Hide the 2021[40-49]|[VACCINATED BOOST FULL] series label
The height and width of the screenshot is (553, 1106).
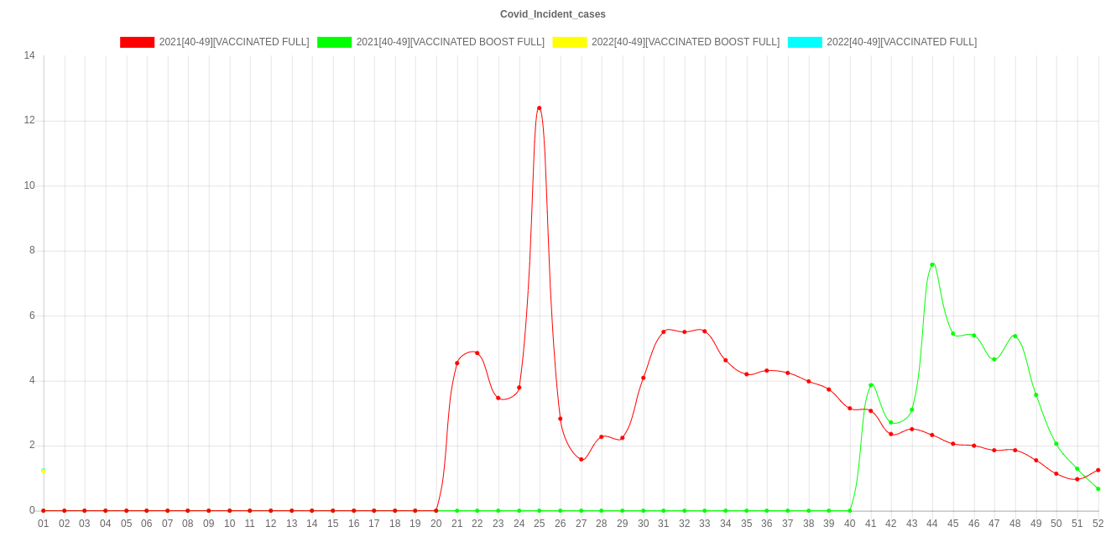tap(450, 42)
